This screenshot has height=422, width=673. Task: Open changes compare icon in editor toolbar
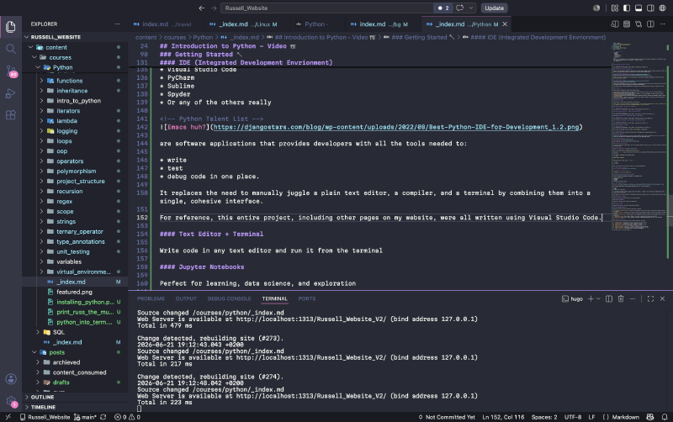(639, 24)
